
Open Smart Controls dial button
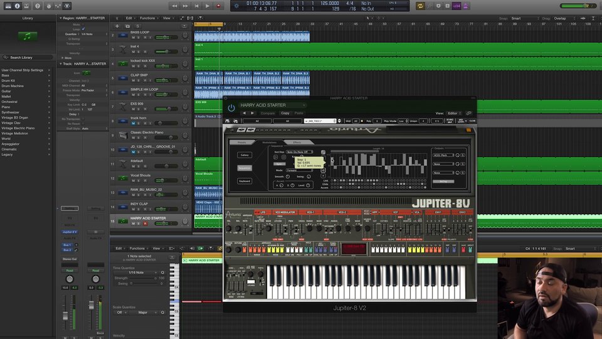click(x=49, y=6)
